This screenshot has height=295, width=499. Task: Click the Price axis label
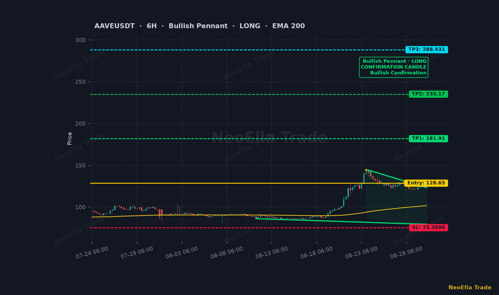(69, 139)
